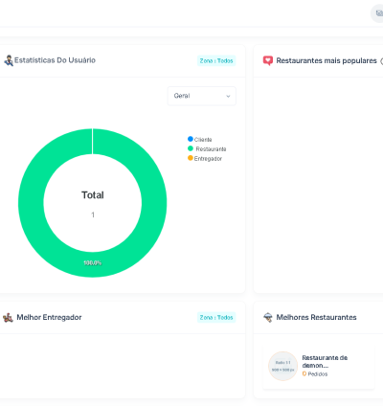Screen dimensions: 383x406
Task: Click the Melhores Restaurantes heading
Action: pos(316,317)
